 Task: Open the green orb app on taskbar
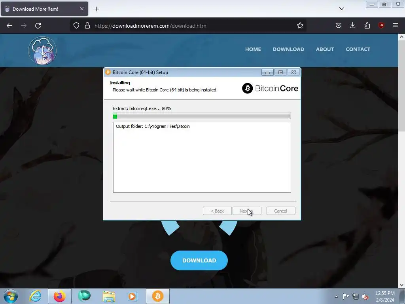[84, 296]
